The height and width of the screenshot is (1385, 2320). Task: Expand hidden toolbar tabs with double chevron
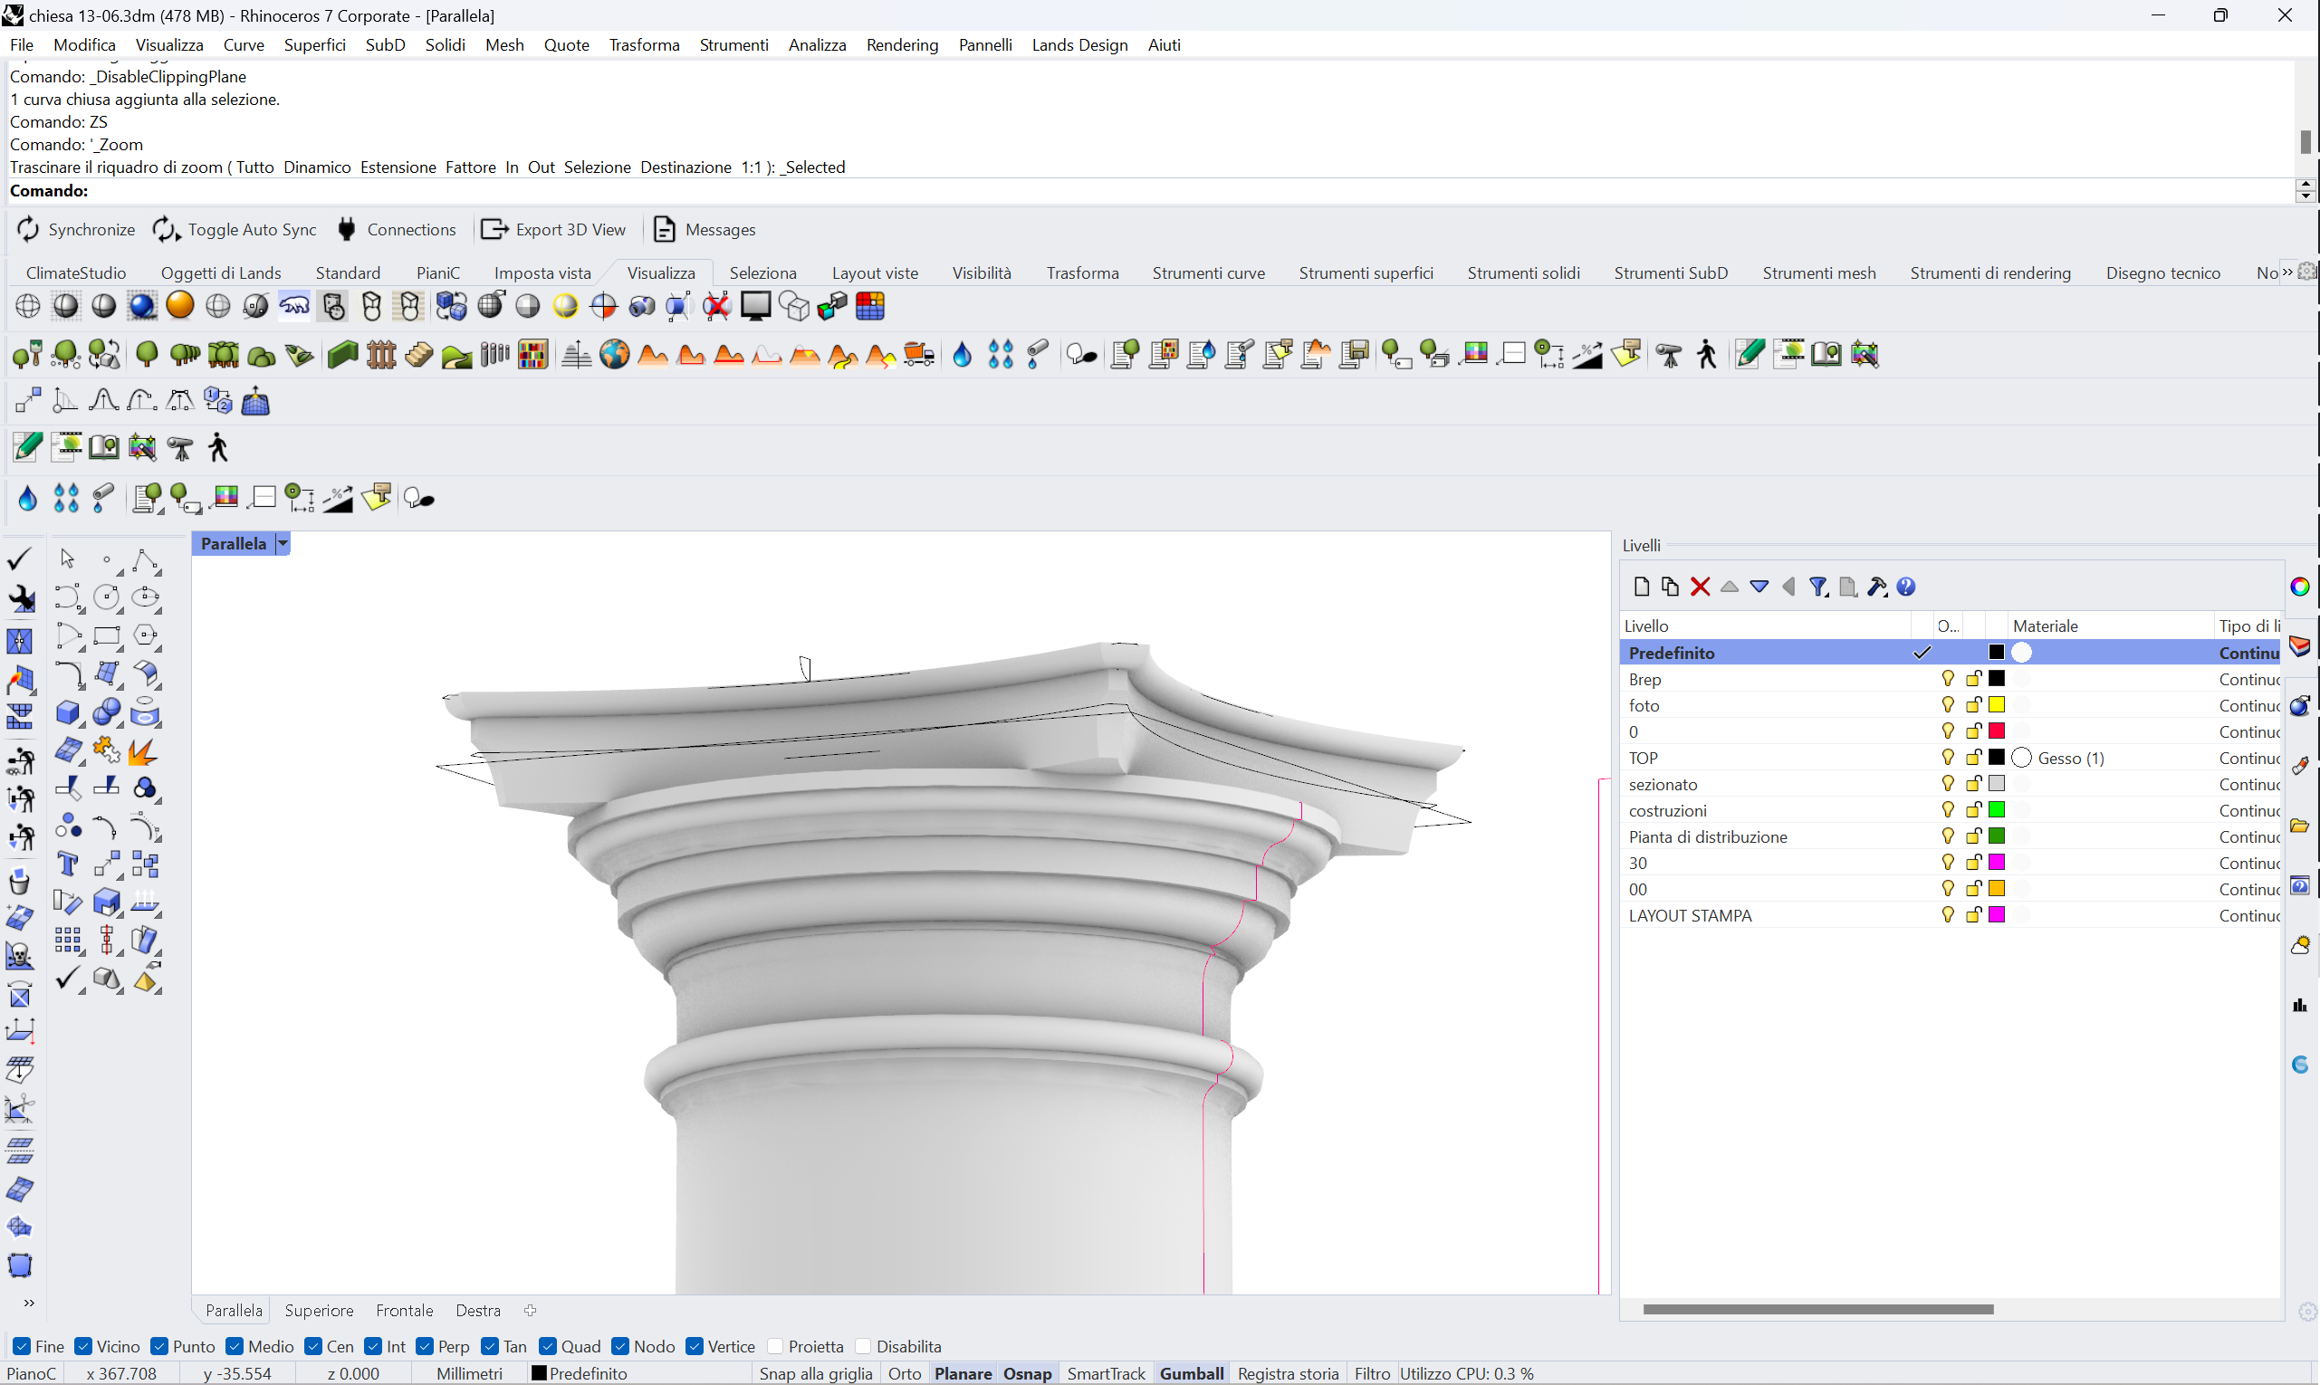pyautogui.click(x=2287, y=272)
